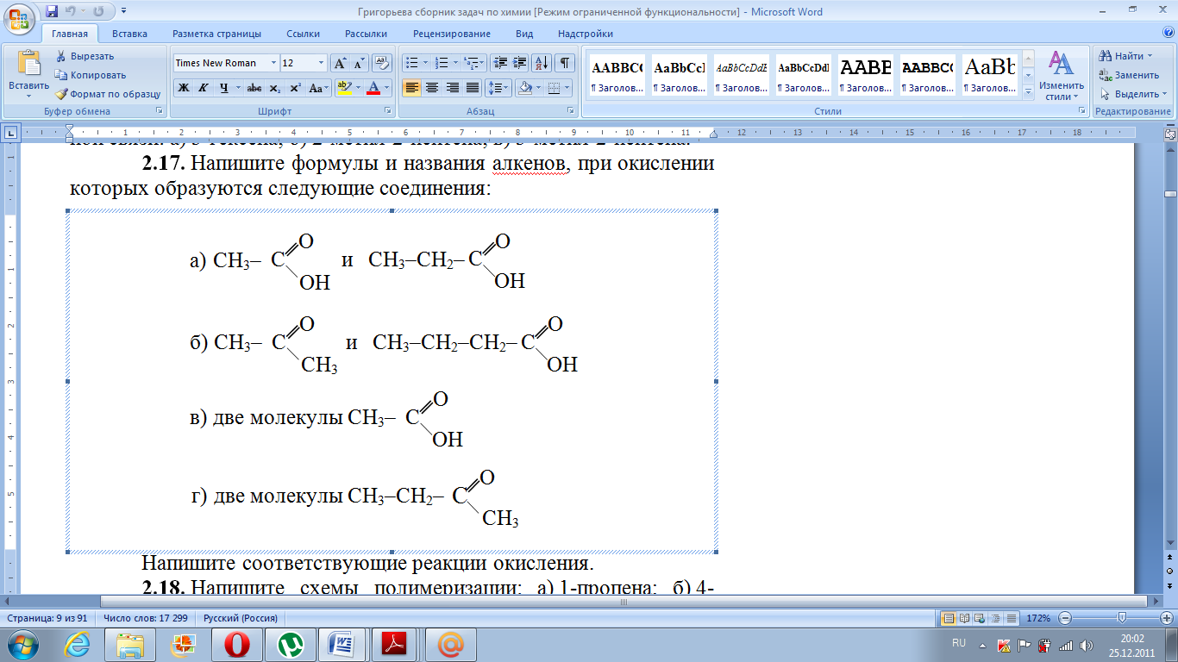
Task: Click the Grow Font icon
Action: coord(341,63)
